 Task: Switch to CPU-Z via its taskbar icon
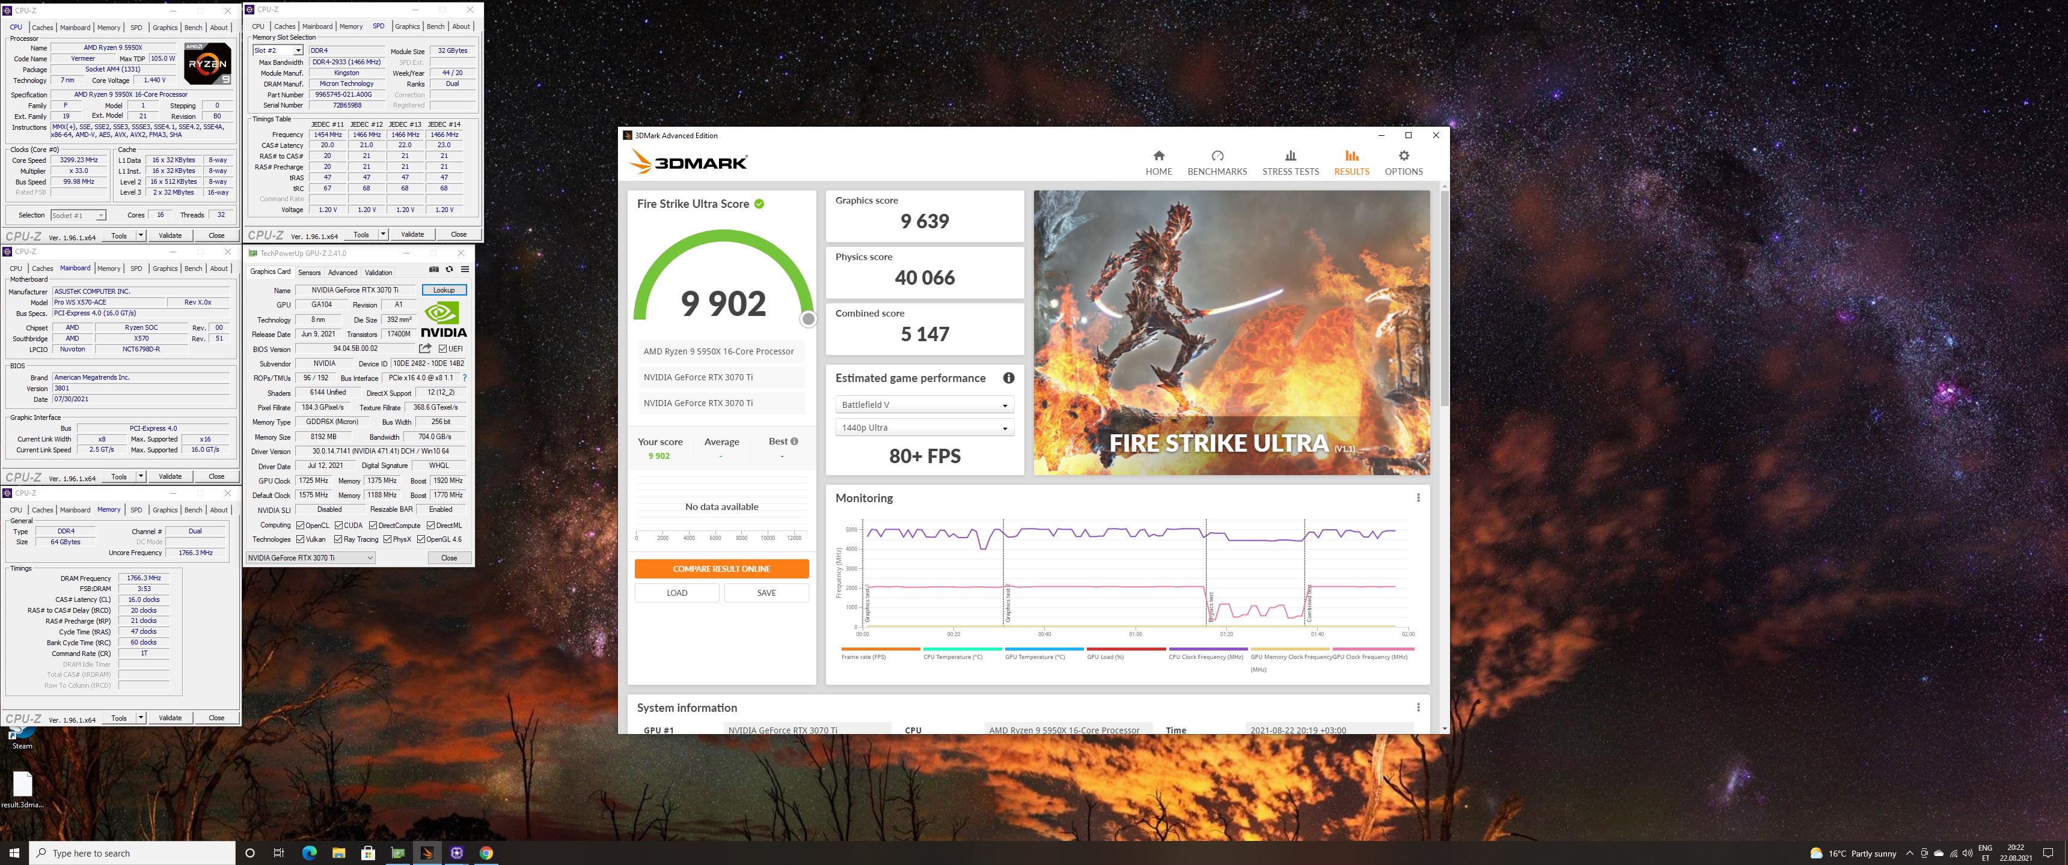pyautogui.click(x=457, y=853)
